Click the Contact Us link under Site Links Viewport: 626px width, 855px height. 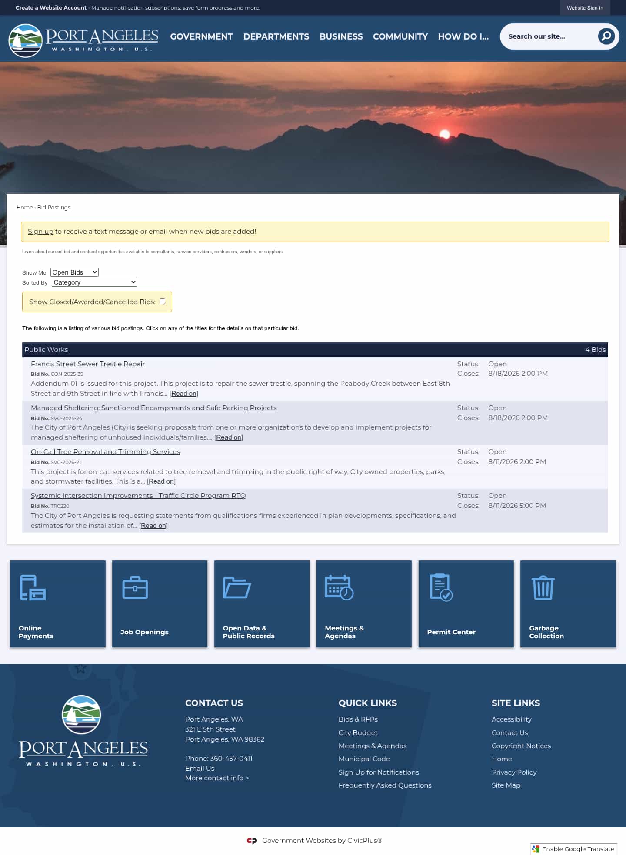tap(509, 732)
